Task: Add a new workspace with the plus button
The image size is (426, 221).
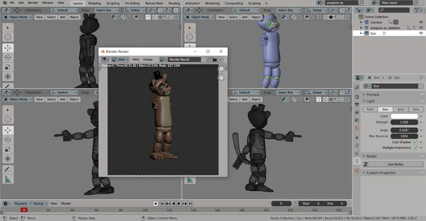Action: point(266,3)
